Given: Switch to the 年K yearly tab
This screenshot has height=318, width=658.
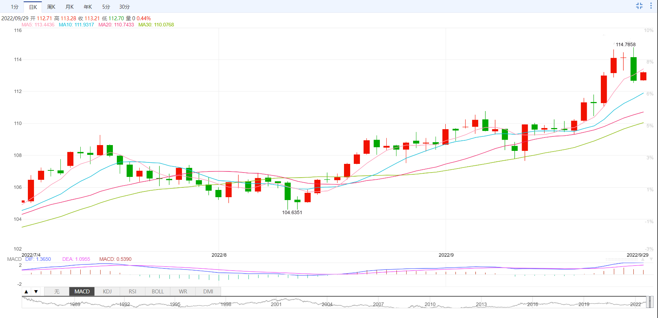Looking at the screenshot, I should click(x=88, y=7).
